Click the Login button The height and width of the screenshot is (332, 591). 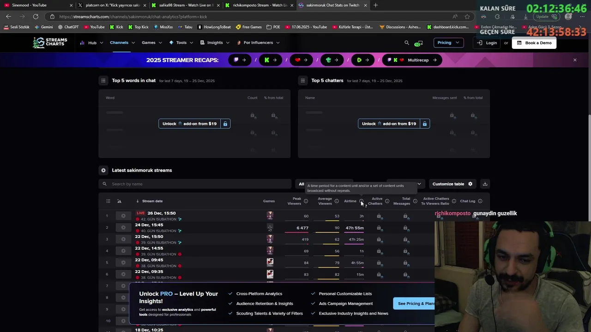pos(488,43)
